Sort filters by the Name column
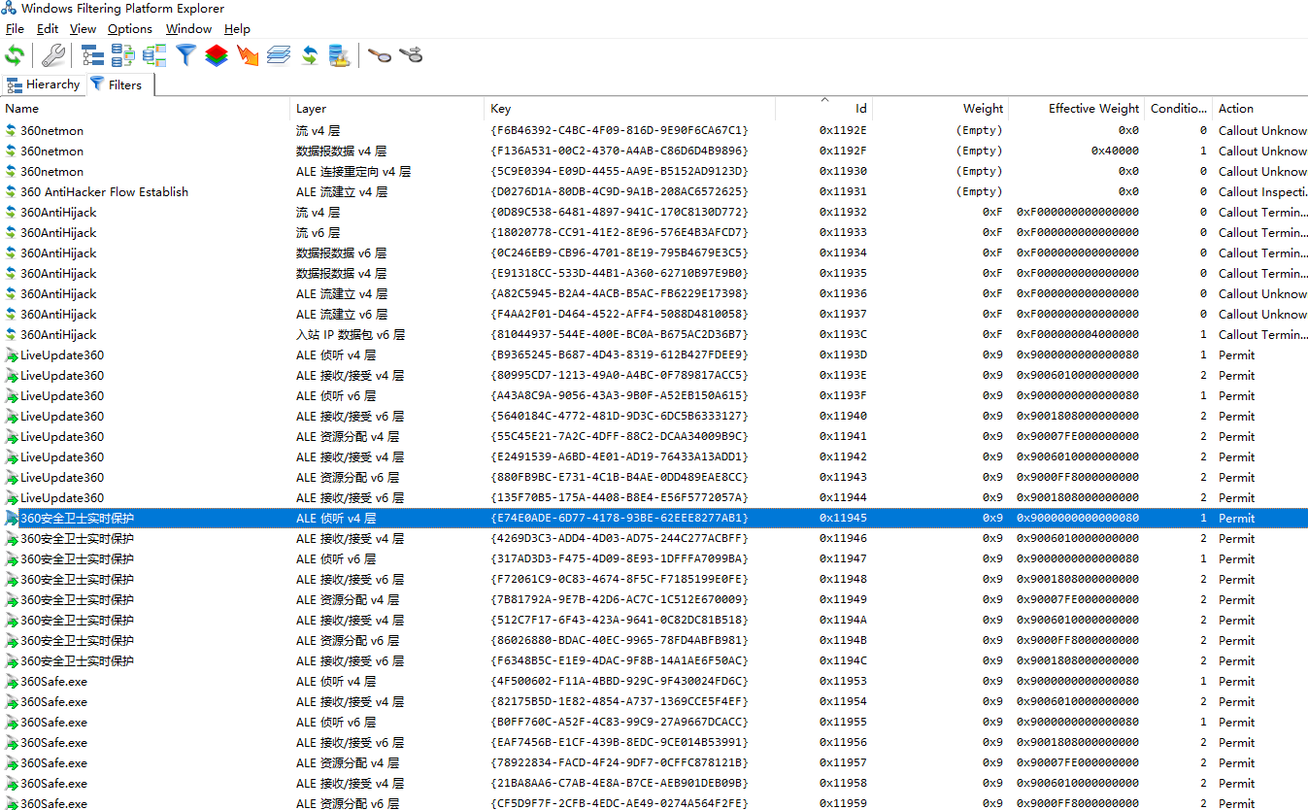Image resolution: width=1308 pixels, height=810 pixels. pos(21,108)
